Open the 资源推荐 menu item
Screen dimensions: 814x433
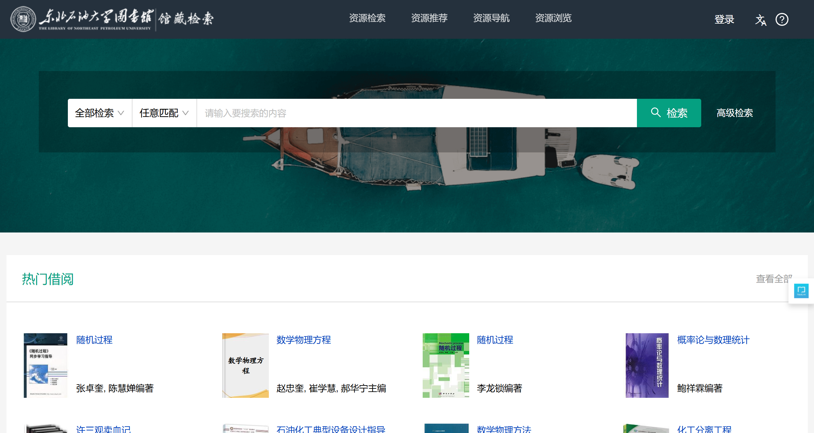coord(429,18)
